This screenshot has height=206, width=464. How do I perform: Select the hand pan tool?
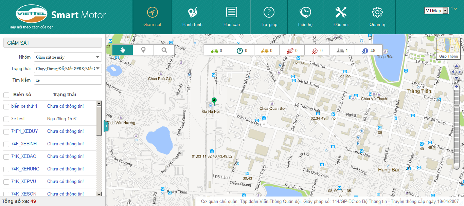pos(122,50)
